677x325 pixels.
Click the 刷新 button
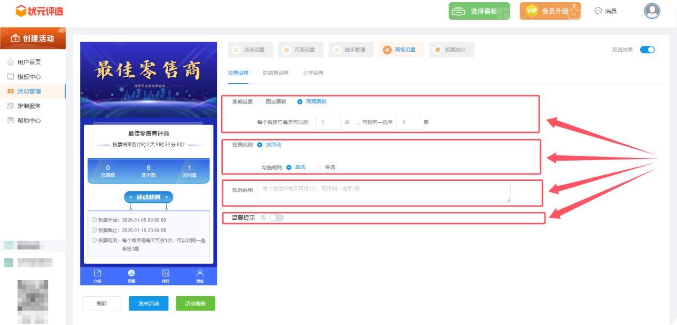(102, 303)
